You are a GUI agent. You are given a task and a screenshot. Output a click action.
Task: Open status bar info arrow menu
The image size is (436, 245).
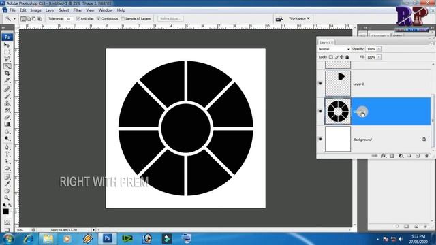pos(93,230)
